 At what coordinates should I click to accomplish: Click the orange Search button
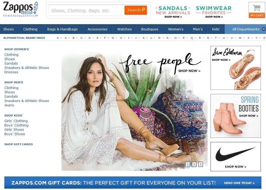coord(136,10)
